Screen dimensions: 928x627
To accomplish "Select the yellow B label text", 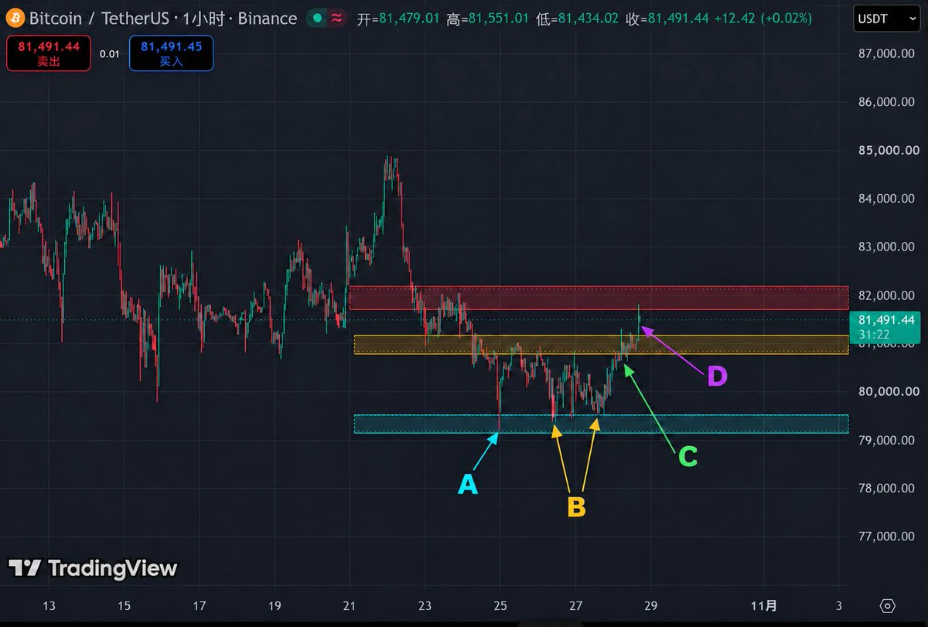I will 576,507.
